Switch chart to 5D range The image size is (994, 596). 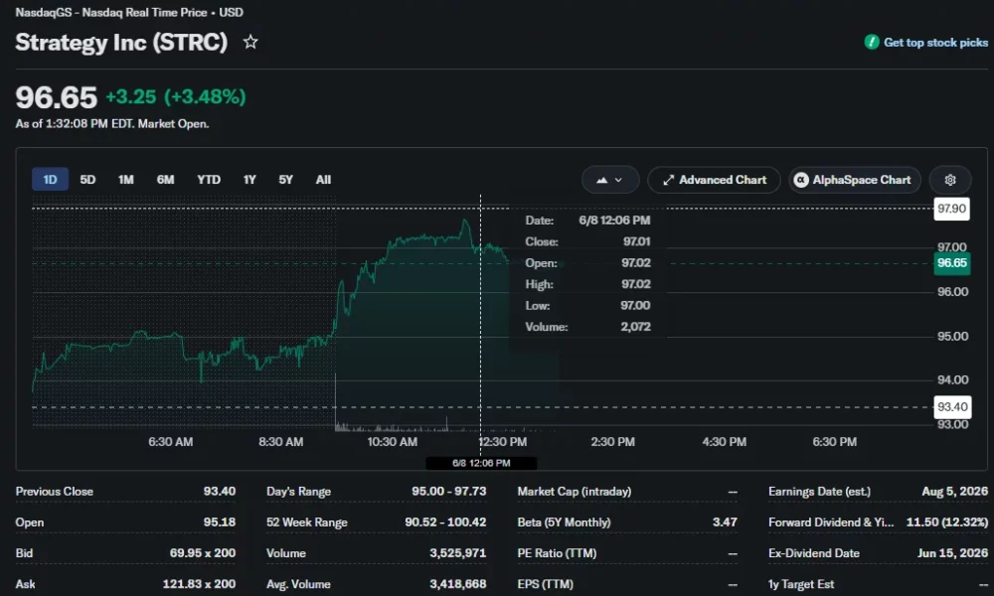pos(87,180)
